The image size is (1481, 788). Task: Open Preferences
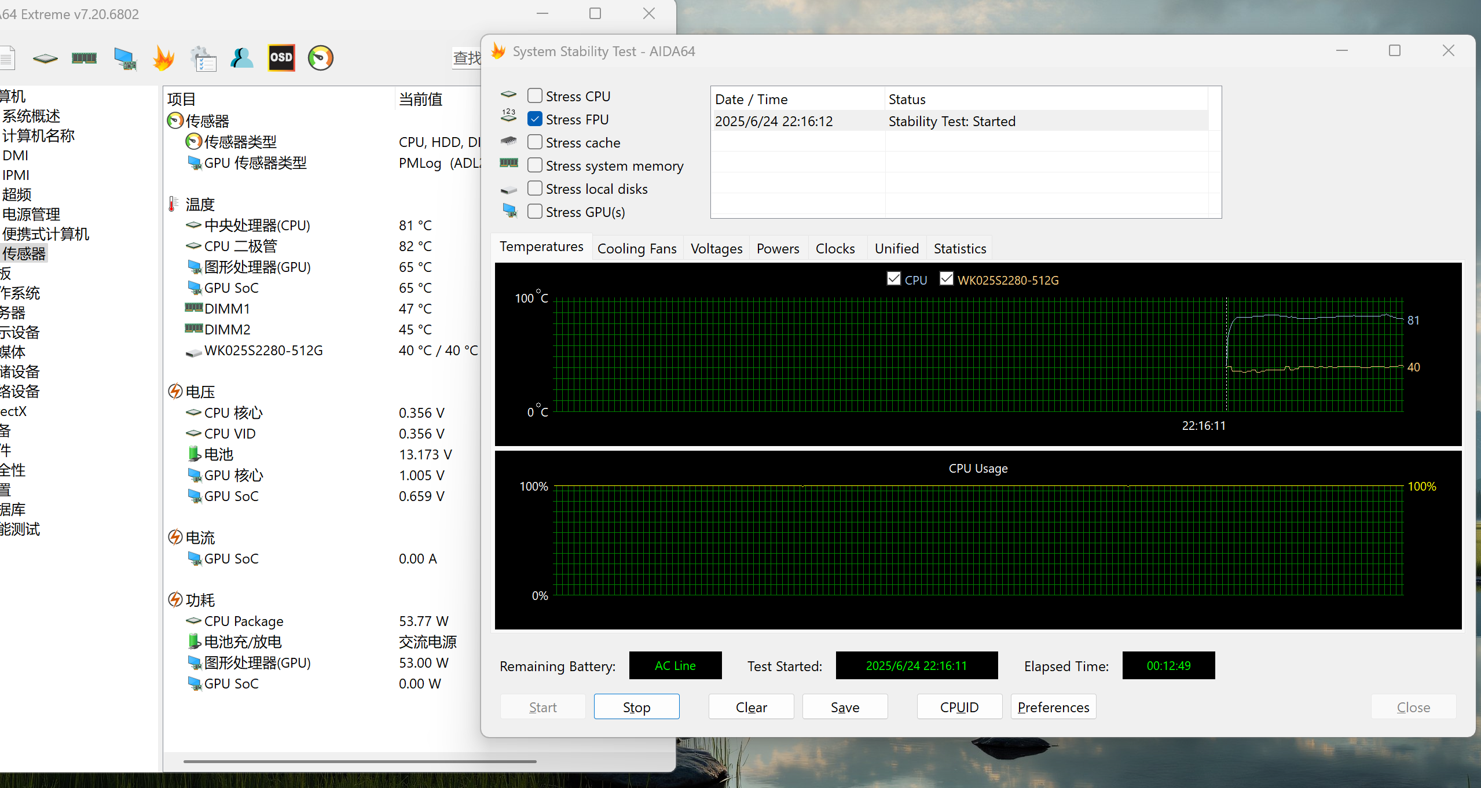1053,707
